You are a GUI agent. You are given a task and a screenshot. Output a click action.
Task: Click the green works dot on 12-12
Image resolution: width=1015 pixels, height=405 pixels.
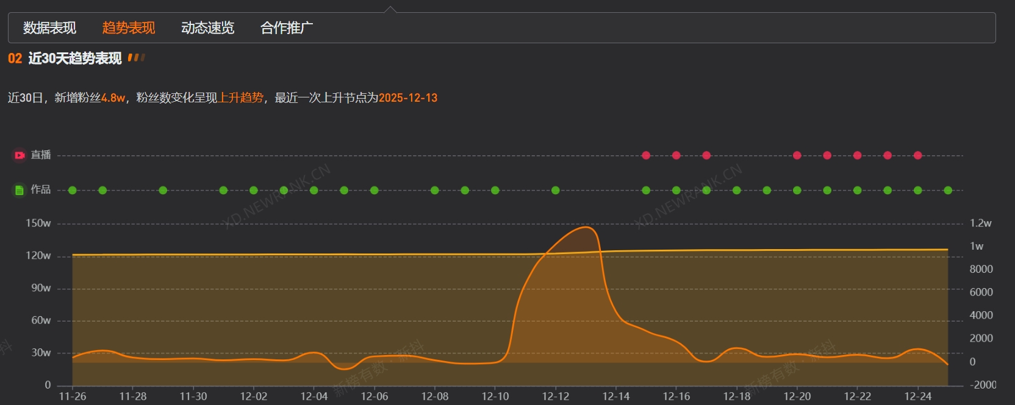(x=555, y=191)
